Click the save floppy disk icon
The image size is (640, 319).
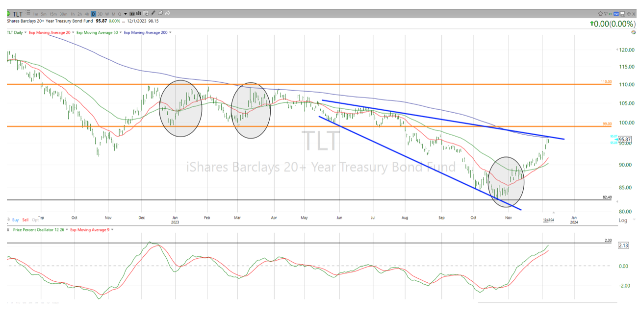point(622,14)
